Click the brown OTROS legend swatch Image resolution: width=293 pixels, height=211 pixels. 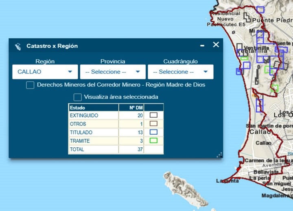[x=153, y=124]
